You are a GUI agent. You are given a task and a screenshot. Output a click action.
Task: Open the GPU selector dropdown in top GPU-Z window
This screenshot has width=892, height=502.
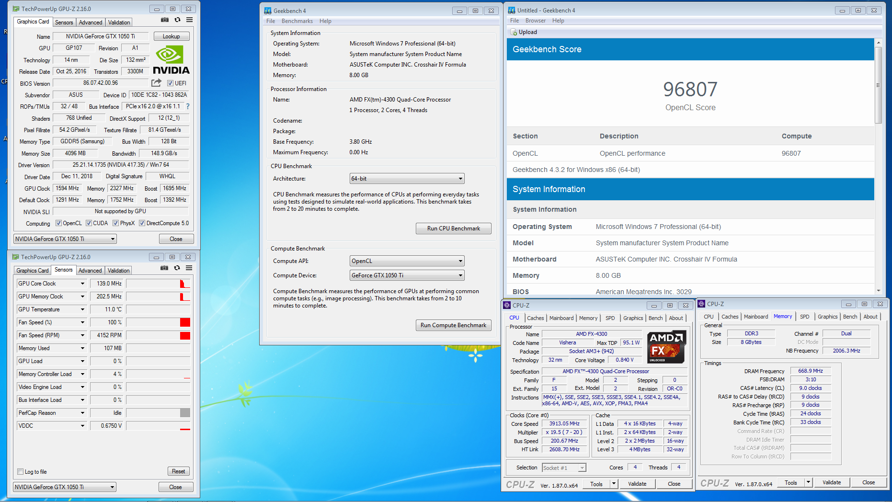65,239
